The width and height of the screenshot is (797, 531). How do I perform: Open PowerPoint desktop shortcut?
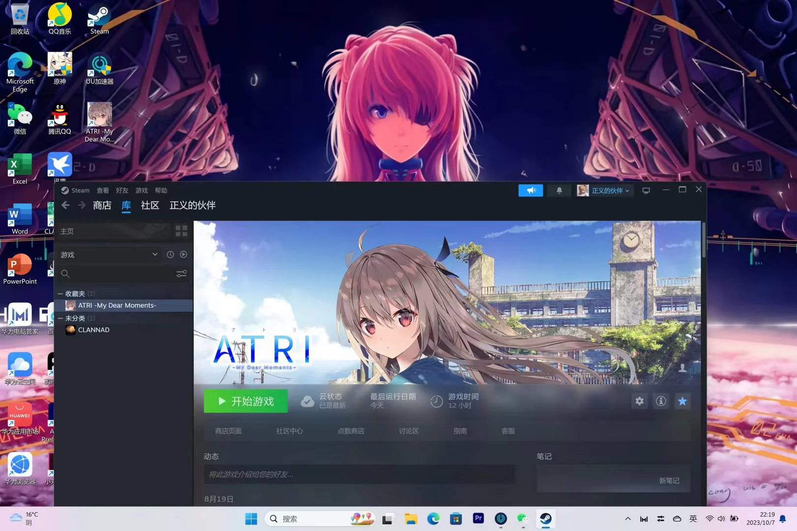click(x=20, y=269)
